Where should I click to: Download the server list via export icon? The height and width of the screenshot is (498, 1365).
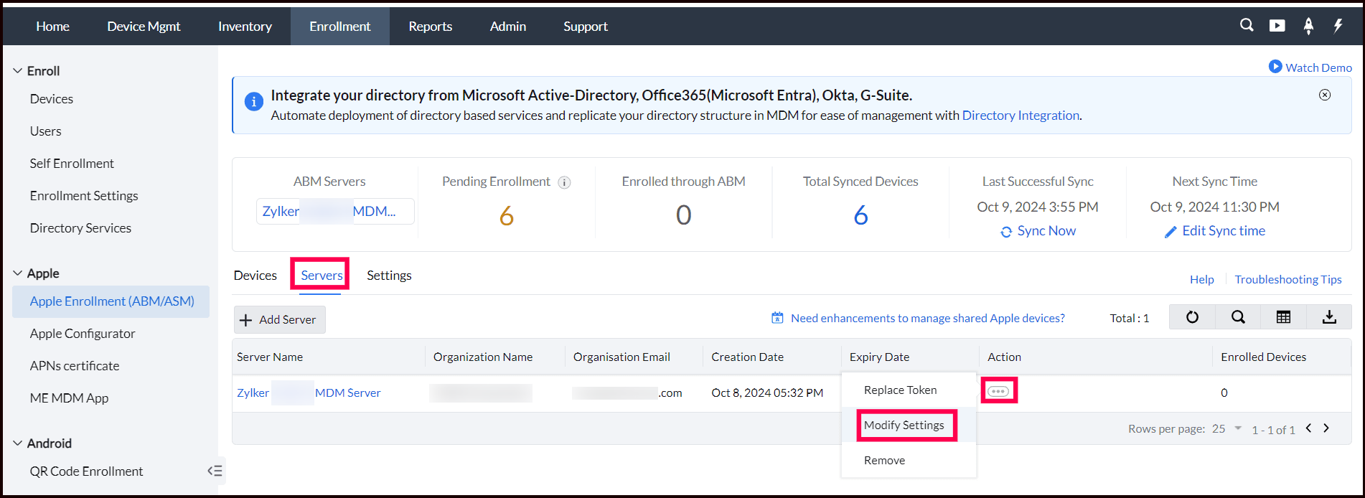click(x=1329, y=317)
